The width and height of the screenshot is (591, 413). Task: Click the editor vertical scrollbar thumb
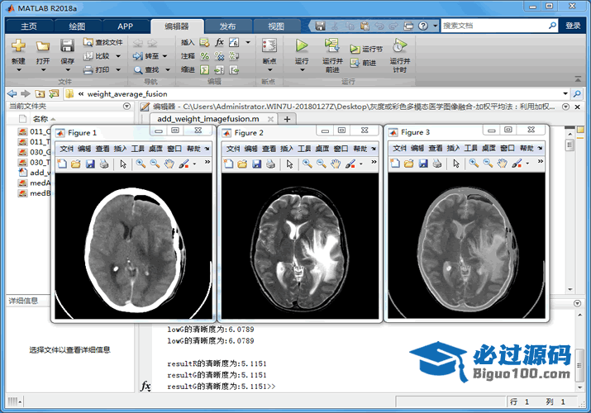(570, 145)
